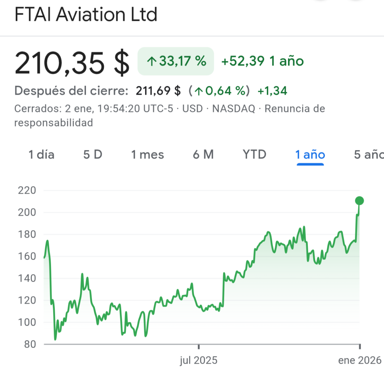The image size is (384, 373).
Task: Click the ene 2026 axis label
Action: pos(359,361)
